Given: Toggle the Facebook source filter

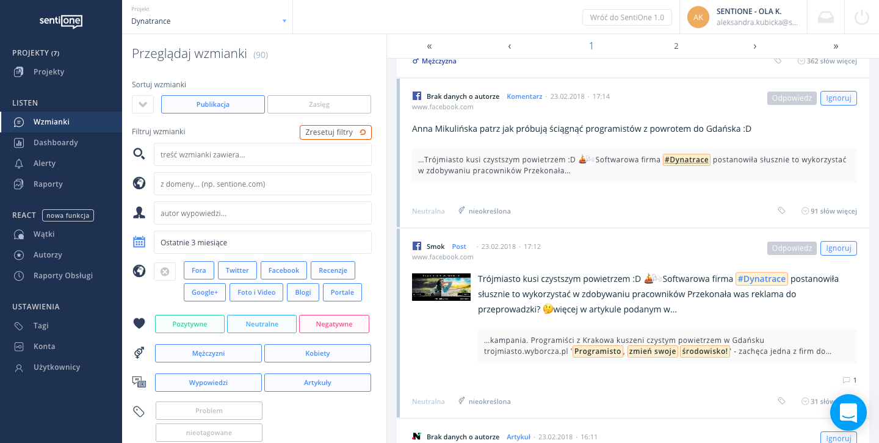Looking at the screenshot, I should point(284,270).
